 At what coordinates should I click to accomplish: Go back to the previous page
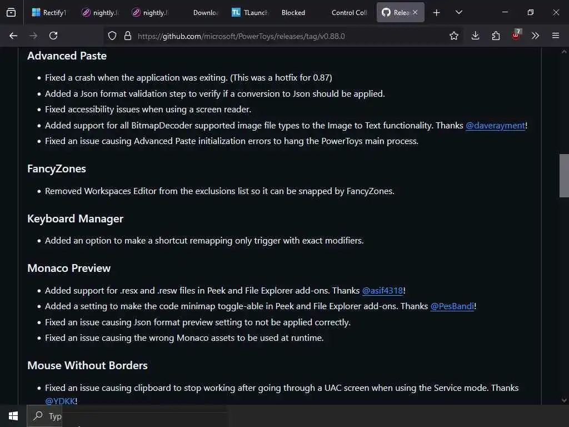13,36
